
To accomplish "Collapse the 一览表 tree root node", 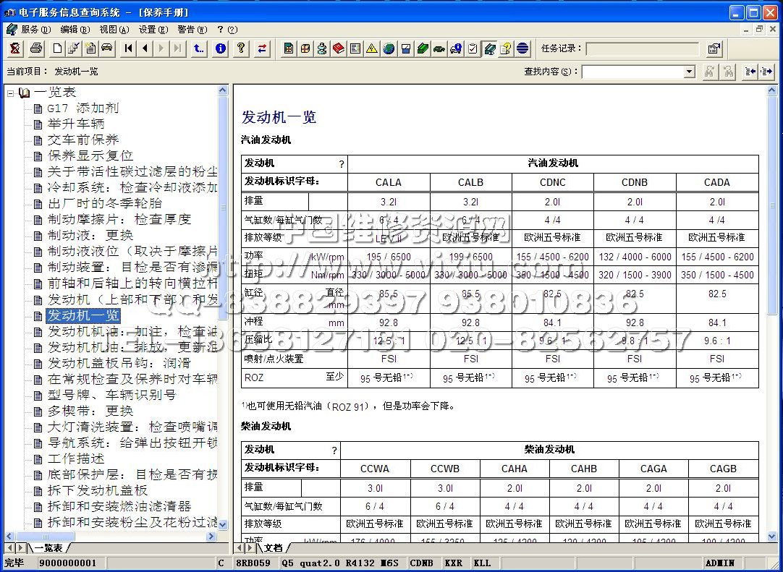I will 11,93.
